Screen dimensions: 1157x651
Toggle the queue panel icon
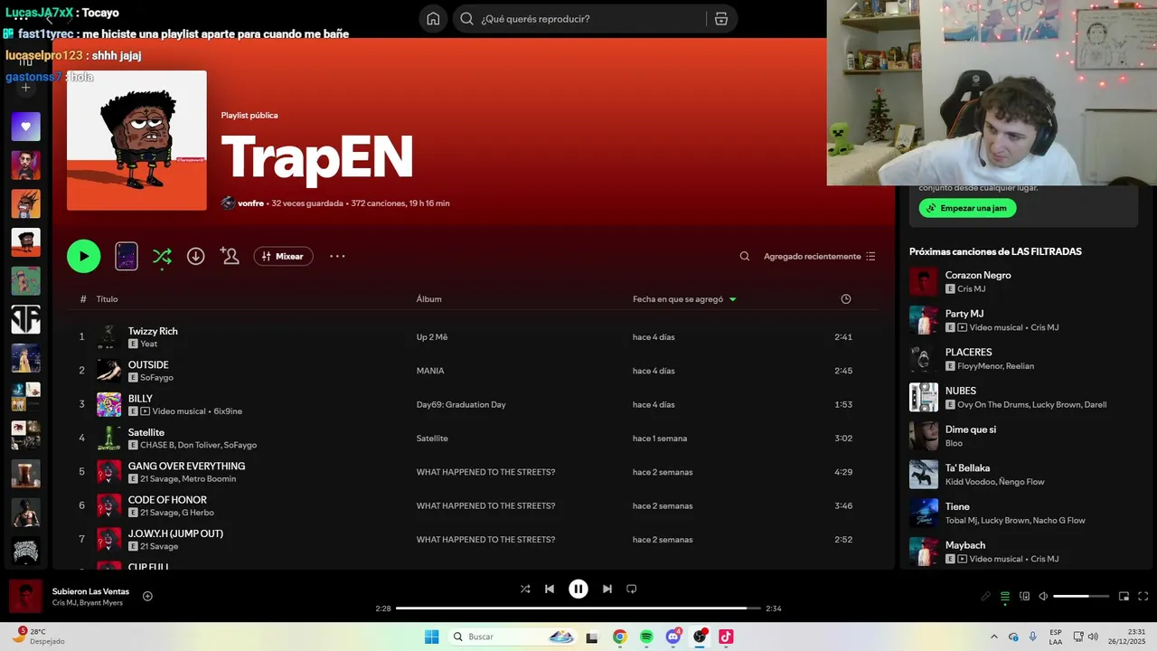1005,597
